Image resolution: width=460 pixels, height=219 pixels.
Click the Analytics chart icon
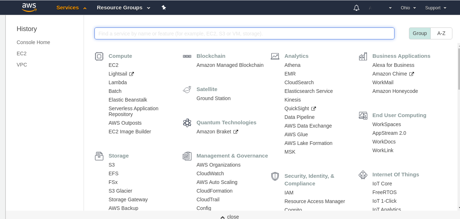pos(275,56)
